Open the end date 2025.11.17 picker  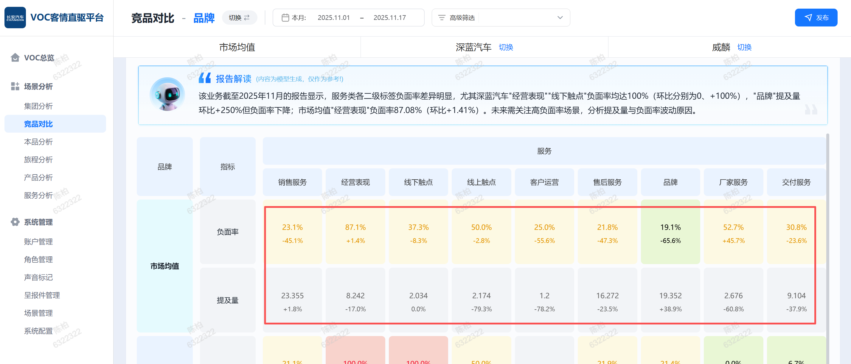click(x=389, y=18)
